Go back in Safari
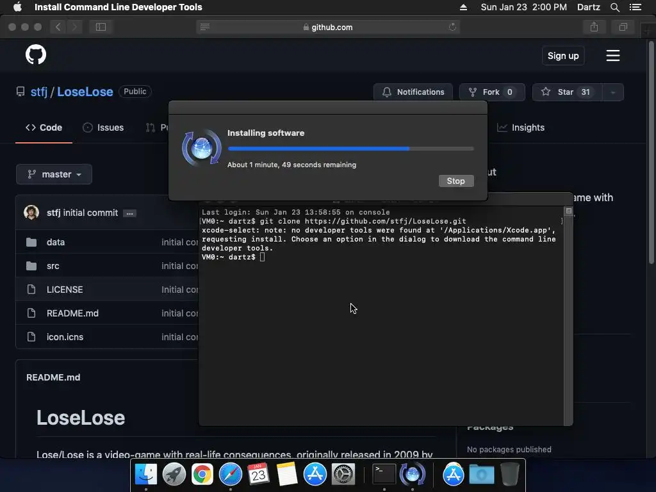 58,27
